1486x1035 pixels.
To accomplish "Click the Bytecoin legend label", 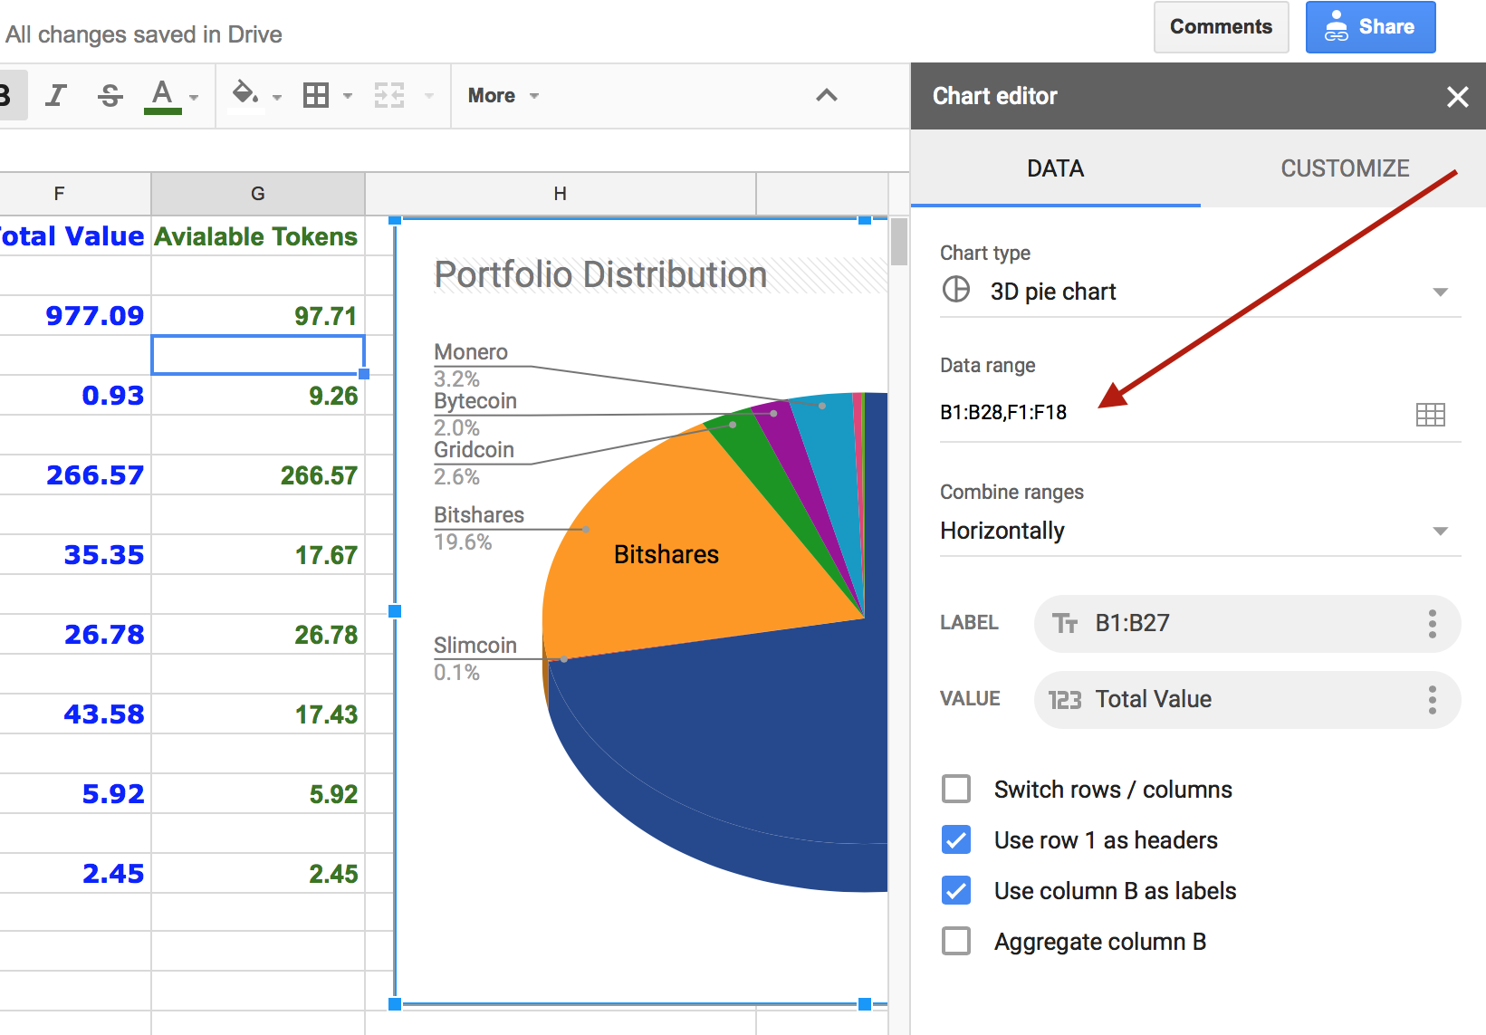I will (475, 401).
